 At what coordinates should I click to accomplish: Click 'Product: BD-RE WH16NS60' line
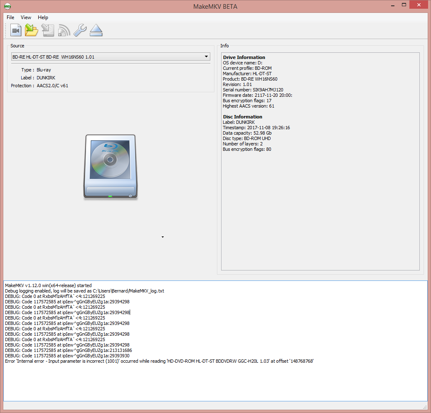[250, 79]
